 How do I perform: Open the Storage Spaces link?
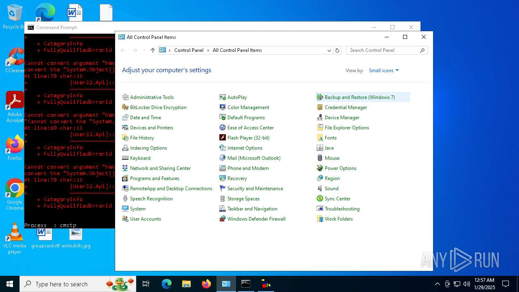243,199
